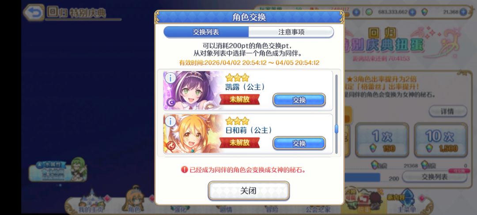477x215 pixels.
Task: Draw 10次 for 1,500 jewels
Action: (x=440, y=140)
